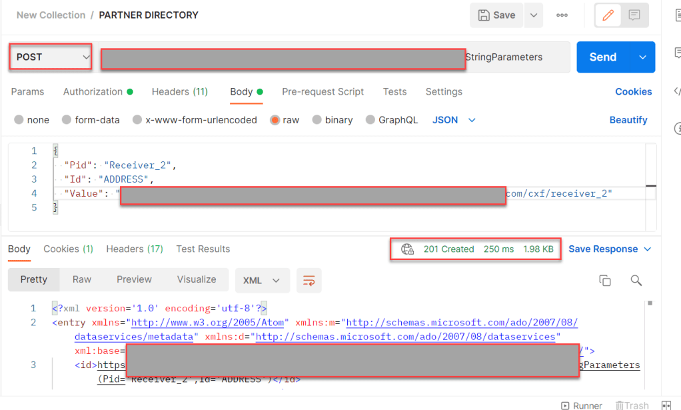Open the XML response format dropdown

[x=262, y=281]
